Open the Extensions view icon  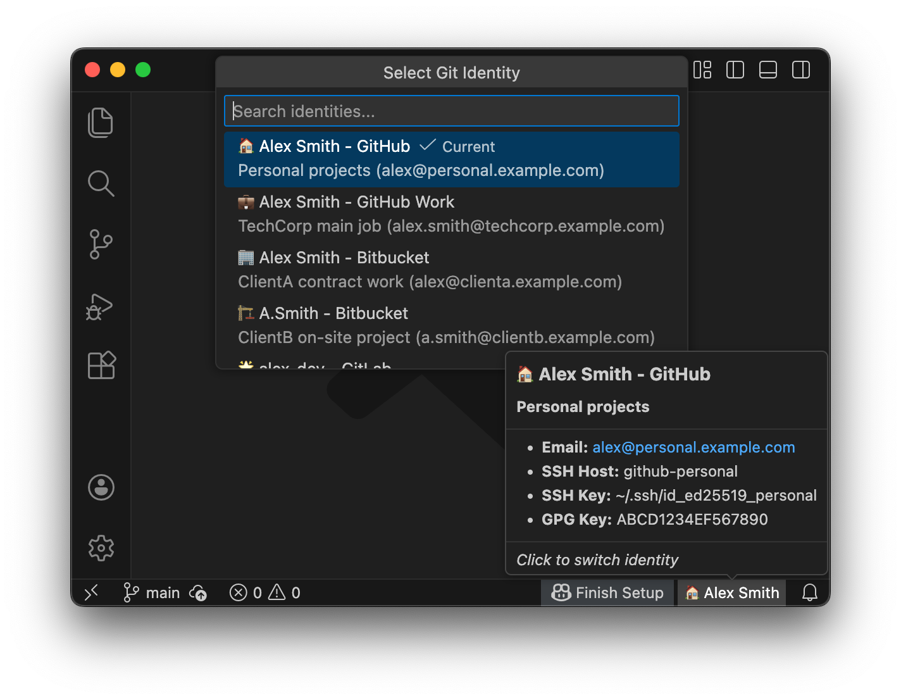pyautogui.click(x=101, y=365)
